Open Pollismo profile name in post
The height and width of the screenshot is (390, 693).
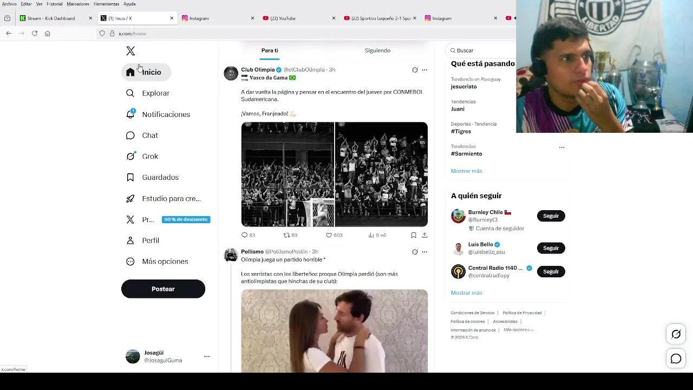[252, 252]
